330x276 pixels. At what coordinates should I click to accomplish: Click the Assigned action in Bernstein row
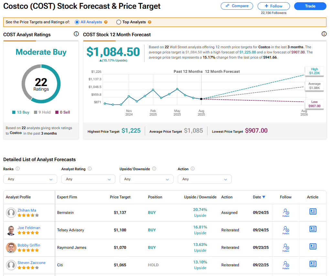(x=229, y=213)
